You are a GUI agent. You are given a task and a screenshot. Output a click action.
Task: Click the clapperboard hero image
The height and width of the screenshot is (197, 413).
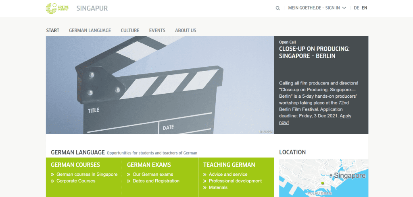tap(160, 85)
